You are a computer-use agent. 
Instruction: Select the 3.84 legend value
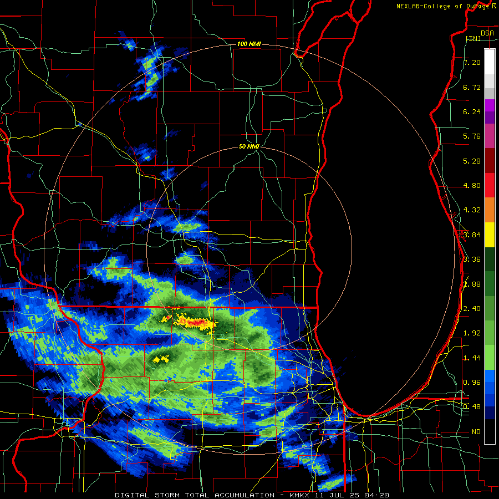[472, 235]
